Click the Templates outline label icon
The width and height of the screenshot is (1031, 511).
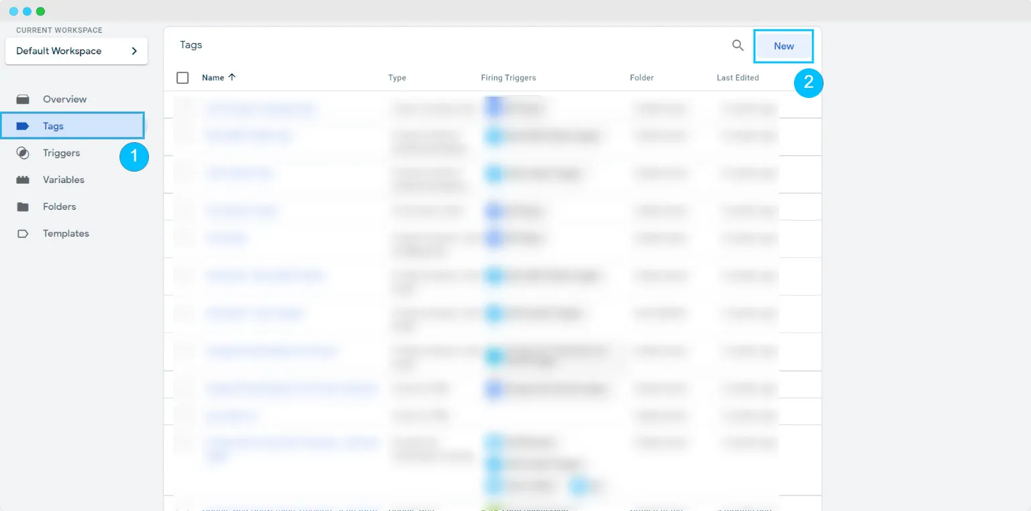pyautogui.click(x=23, y=233)
